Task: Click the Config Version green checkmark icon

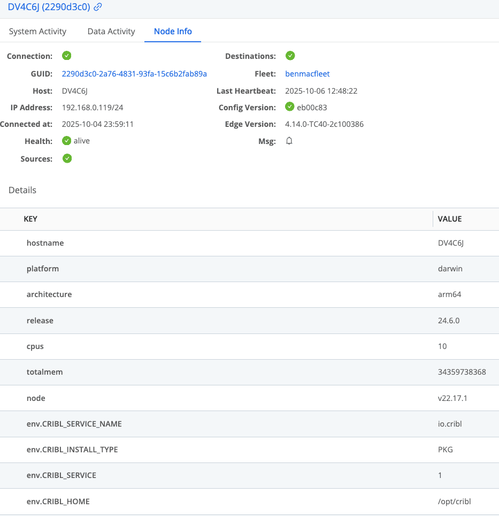Action: click(290, 107)
